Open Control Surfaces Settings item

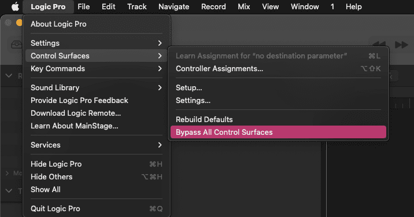(x=278, y=100)
